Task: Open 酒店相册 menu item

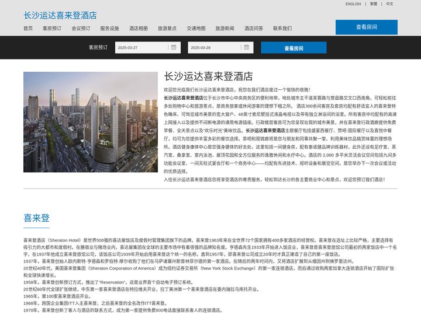Action: point(139,29)
